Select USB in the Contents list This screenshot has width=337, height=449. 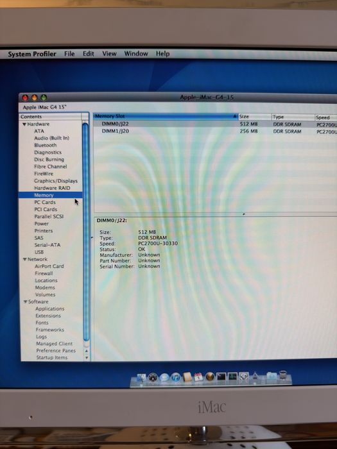39,252
